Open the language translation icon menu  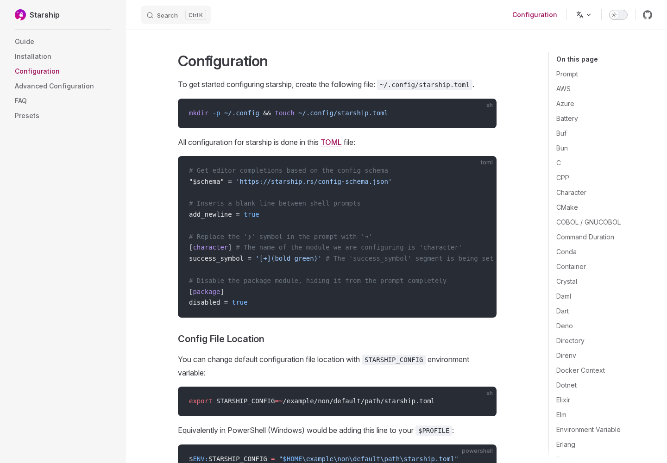tap(580, 15)
